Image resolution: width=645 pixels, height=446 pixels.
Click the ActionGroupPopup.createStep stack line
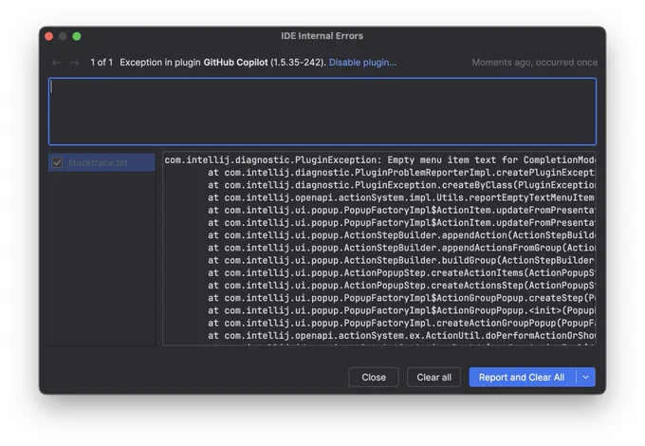[x=401, y=298]
